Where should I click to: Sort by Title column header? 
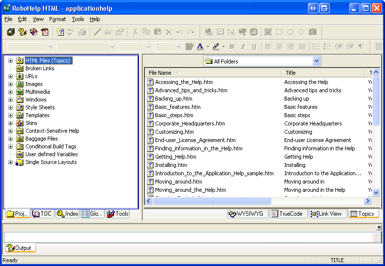tap(323, 73)
